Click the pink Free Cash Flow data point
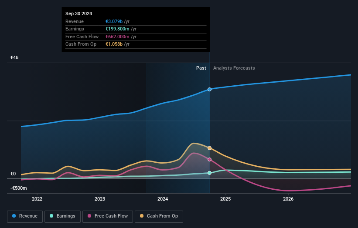Screen dimensions: 358x228 click(209, 159)
